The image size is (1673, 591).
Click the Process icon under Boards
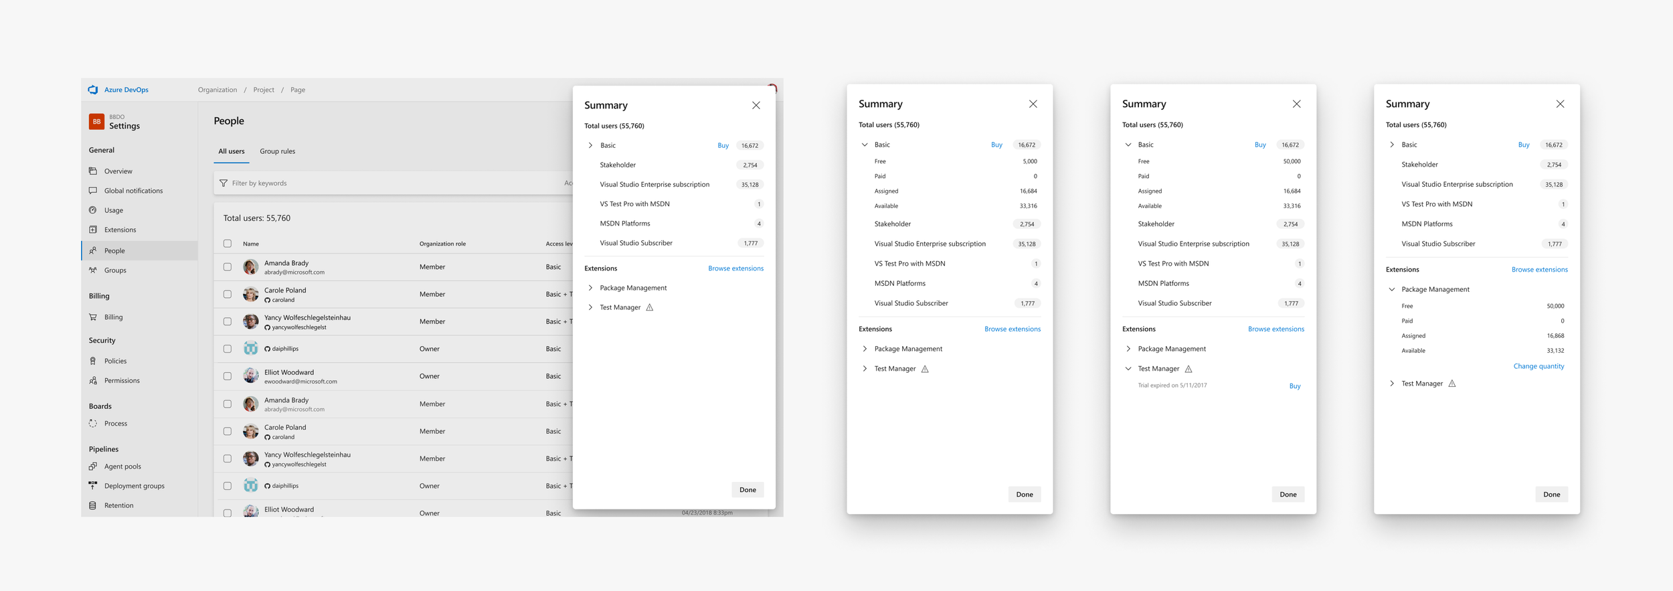(x=93, y=424)
